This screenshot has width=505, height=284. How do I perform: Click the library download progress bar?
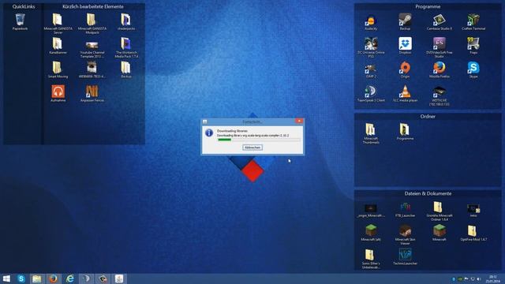pos(259,140)
